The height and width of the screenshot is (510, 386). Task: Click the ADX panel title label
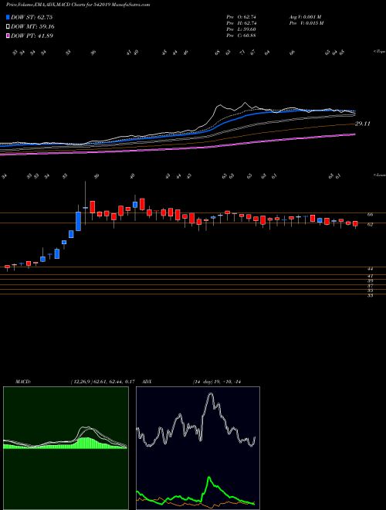tap(147, 382)
